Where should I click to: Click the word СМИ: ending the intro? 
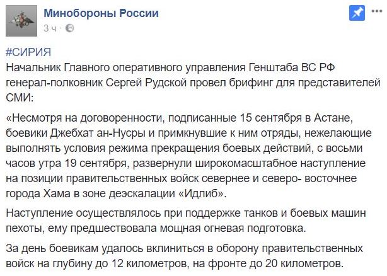coord(20,98)
